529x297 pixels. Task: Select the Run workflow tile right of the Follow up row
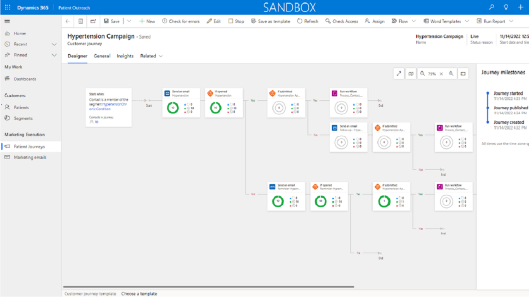pyautogui.click(x=453, y=137)
